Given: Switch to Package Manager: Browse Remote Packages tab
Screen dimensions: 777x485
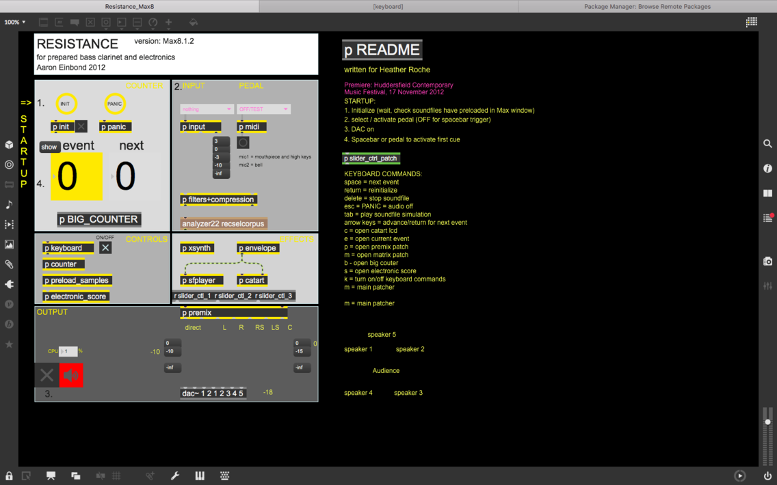Looking at the screenshot, I should [x=647, y=6].
